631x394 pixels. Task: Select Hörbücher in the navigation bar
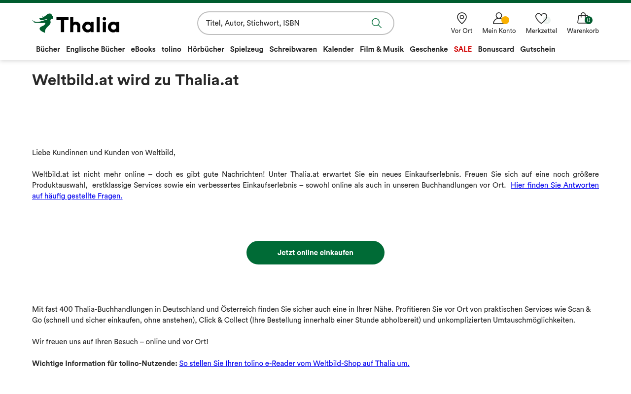[206, 49]
